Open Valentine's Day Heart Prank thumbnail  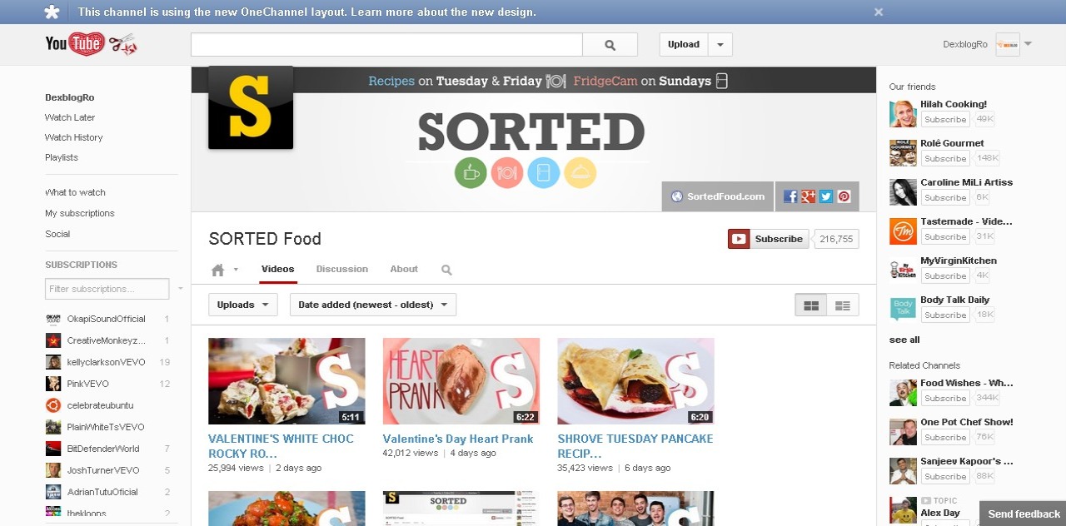pos(461,381)
